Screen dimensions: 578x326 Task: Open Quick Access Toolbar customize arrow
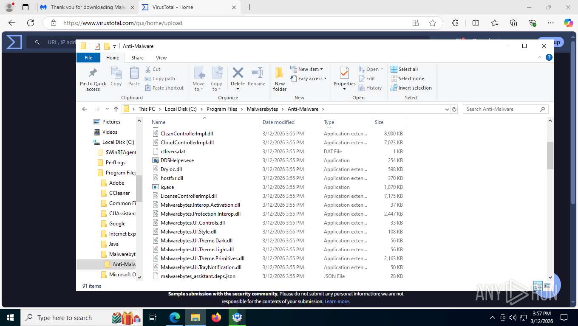[x=114, y=46]
